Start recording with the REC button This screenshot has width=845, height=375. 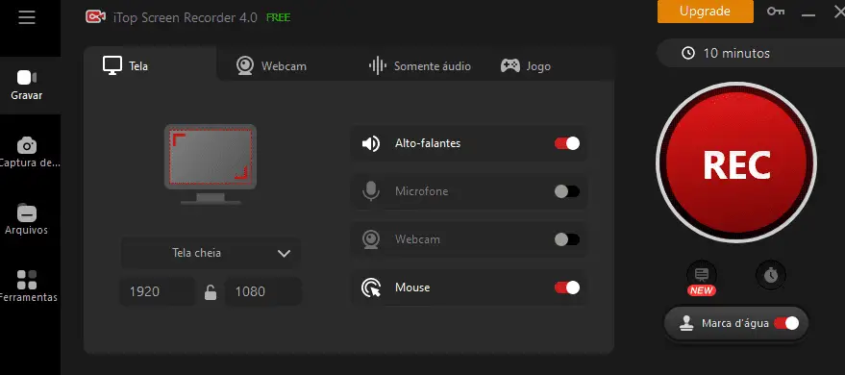click(736, 162)
